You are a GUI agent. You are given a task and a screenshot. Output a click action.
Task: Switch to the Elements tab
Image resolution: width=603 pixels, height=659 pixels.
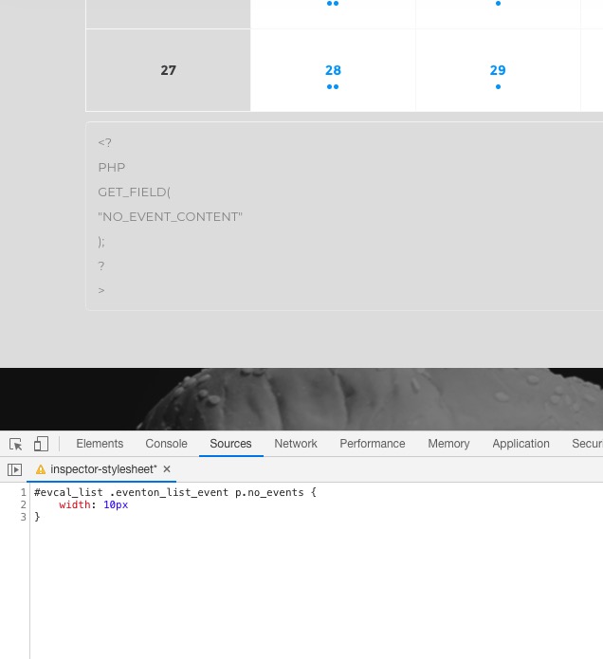tap(100, 444)
